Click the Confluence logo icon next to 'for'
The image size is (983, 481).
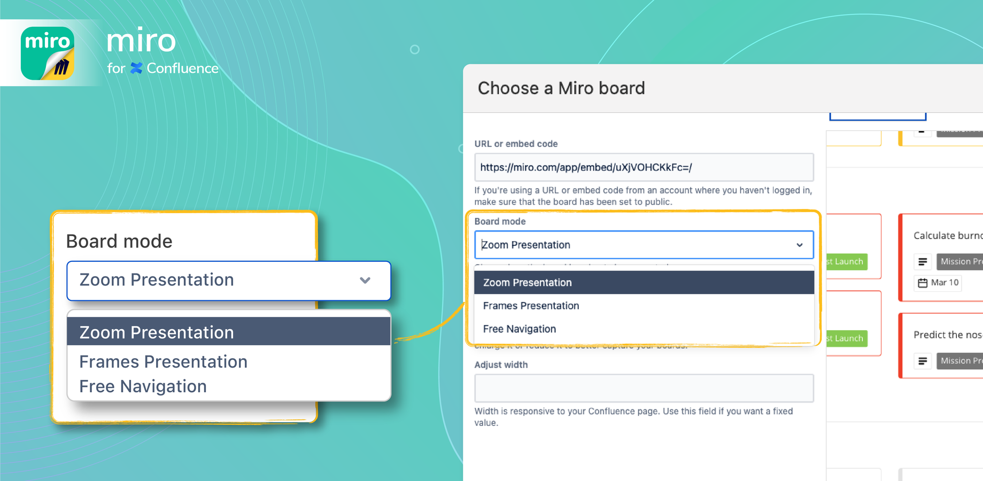[x=137, y=68]
